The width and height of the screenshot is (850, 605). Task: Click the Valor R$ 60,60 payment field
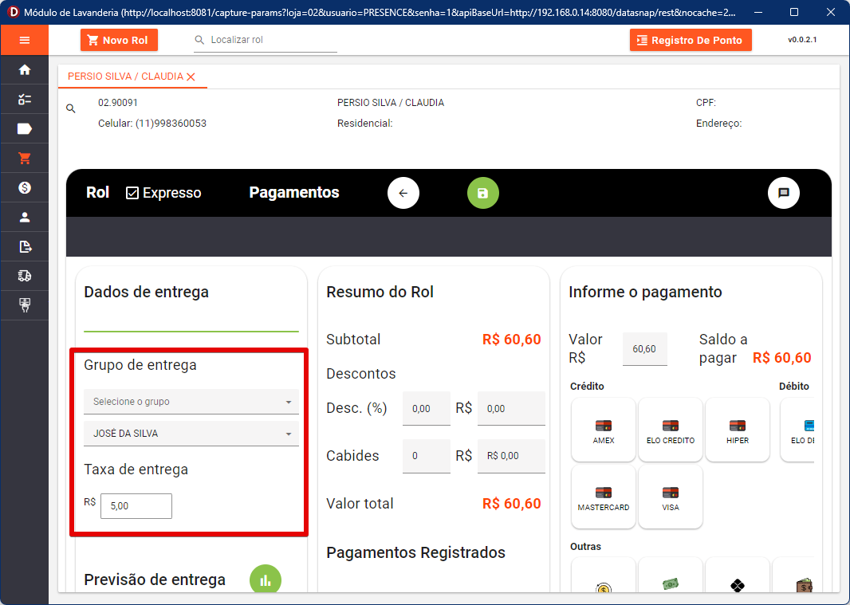pyautogui.click(x=644, y=349)
